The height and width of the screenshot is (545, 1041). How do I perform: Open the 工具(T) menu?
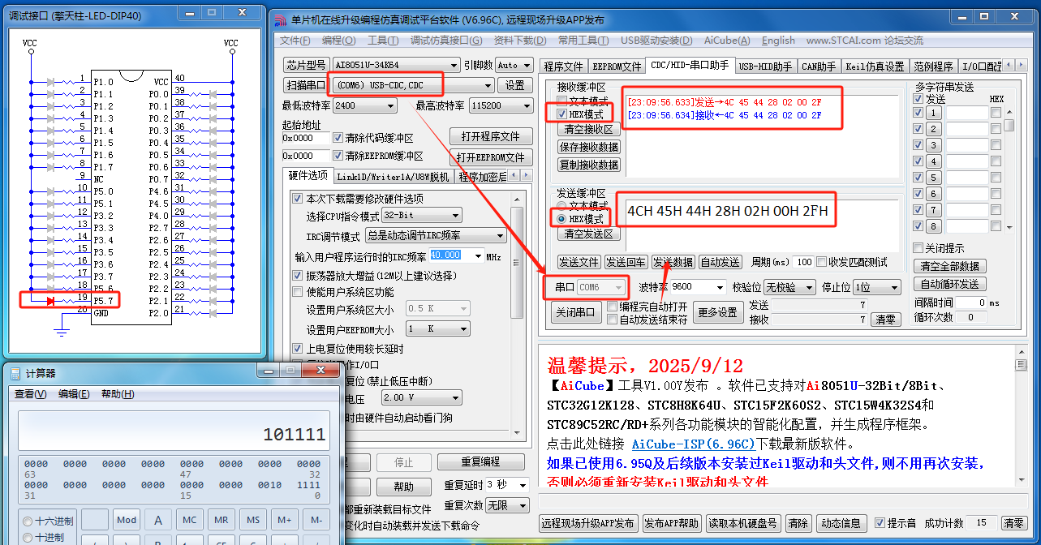[381, 41]
